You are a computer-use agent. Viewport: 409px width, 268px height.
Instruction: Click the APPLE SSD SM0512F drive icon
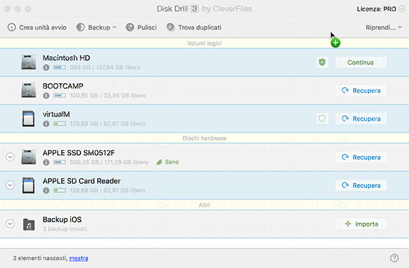[x=29, y=157]
